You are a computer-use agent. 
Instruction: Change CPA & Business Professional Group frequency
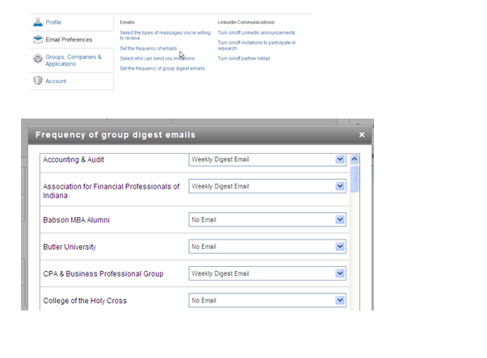coord(340,273)
